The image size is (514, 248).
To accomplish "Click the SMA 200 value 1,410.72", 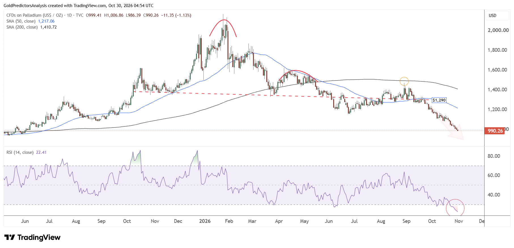I will click(48, 27).
